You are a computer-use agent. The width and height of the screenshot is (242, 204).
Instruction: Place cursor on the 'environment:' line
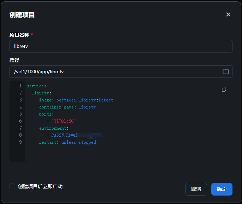pyautogui.click(x=54, y=128)
